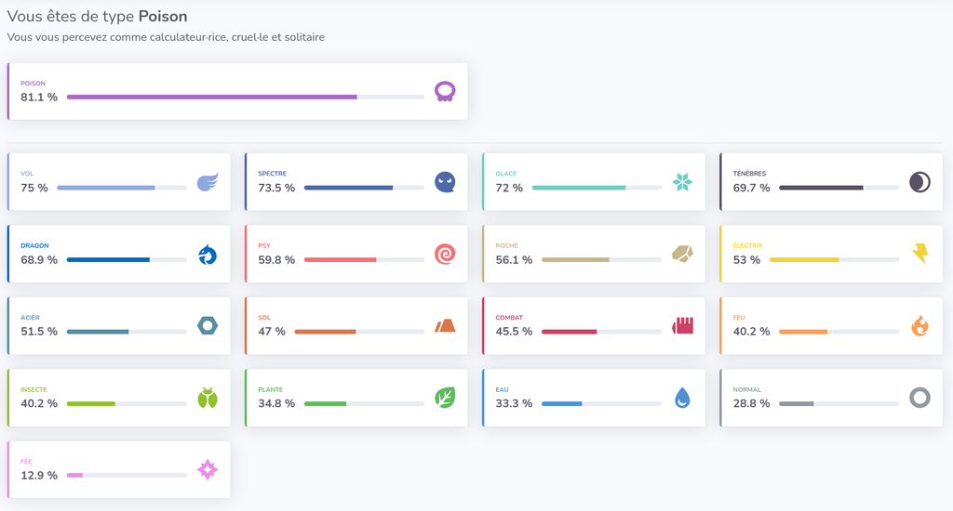The height and width of the screenshot is (511, 953).
Task: Click the Ténèbres crescent moon icon
Action: tap(919, 182)
